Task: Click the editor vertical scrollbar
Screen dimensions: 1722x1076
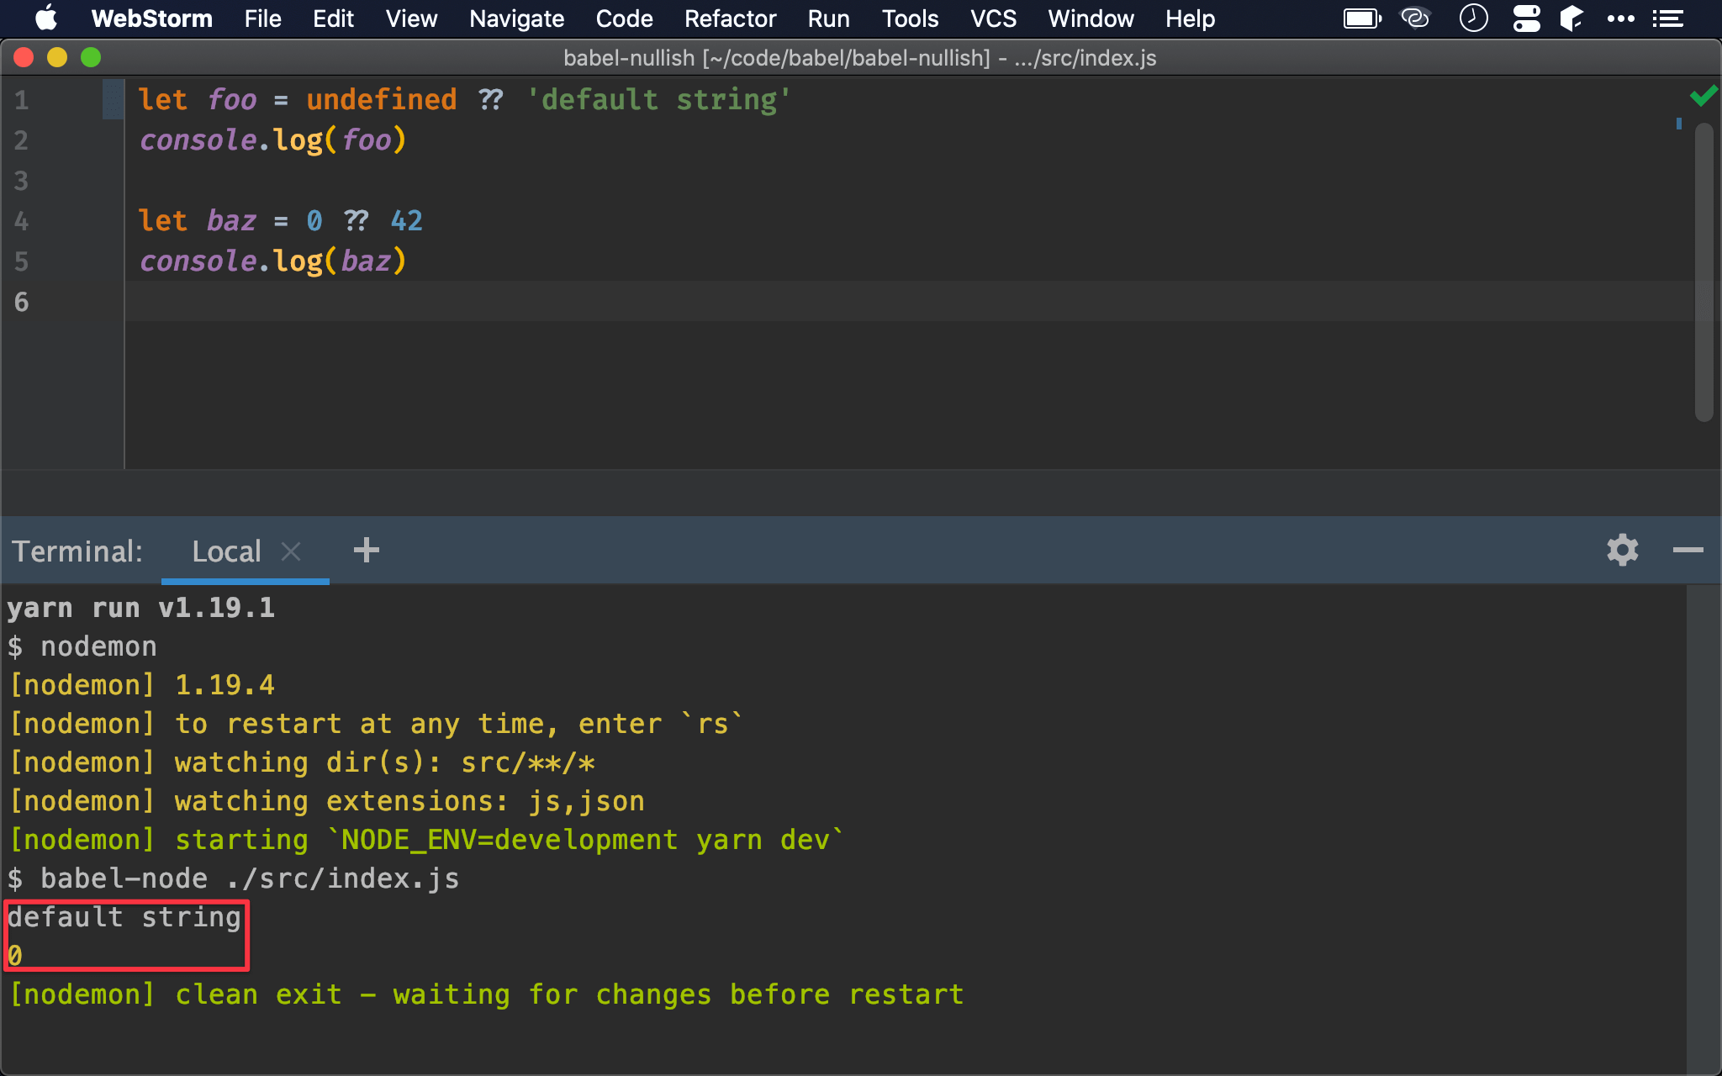Action: (1704, 272)
